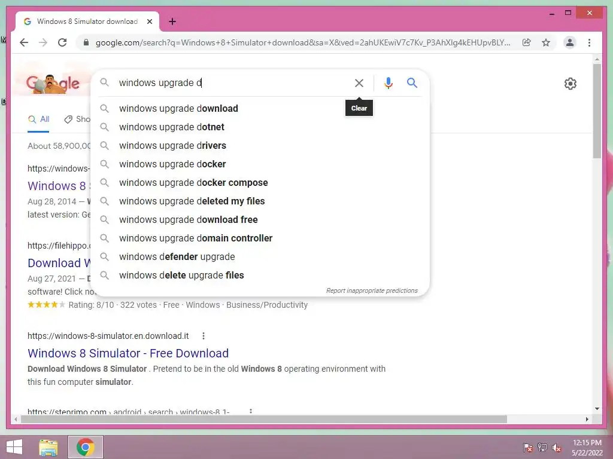The width and height of the screenshot is (613, 459).
Task: Click the scroll left arrow
Action: (16, 419)
